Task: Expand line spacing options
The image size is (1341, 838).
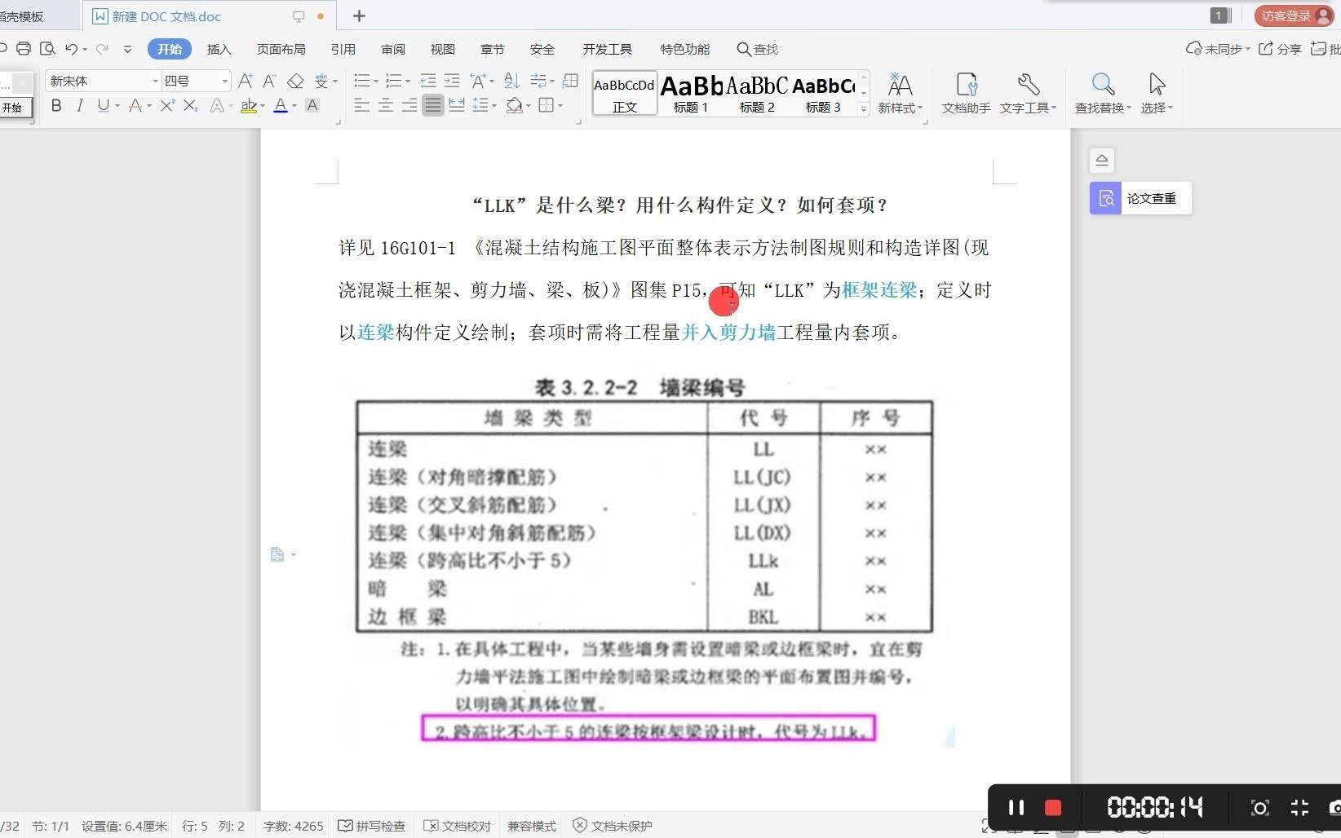Action: pos(494,106)
